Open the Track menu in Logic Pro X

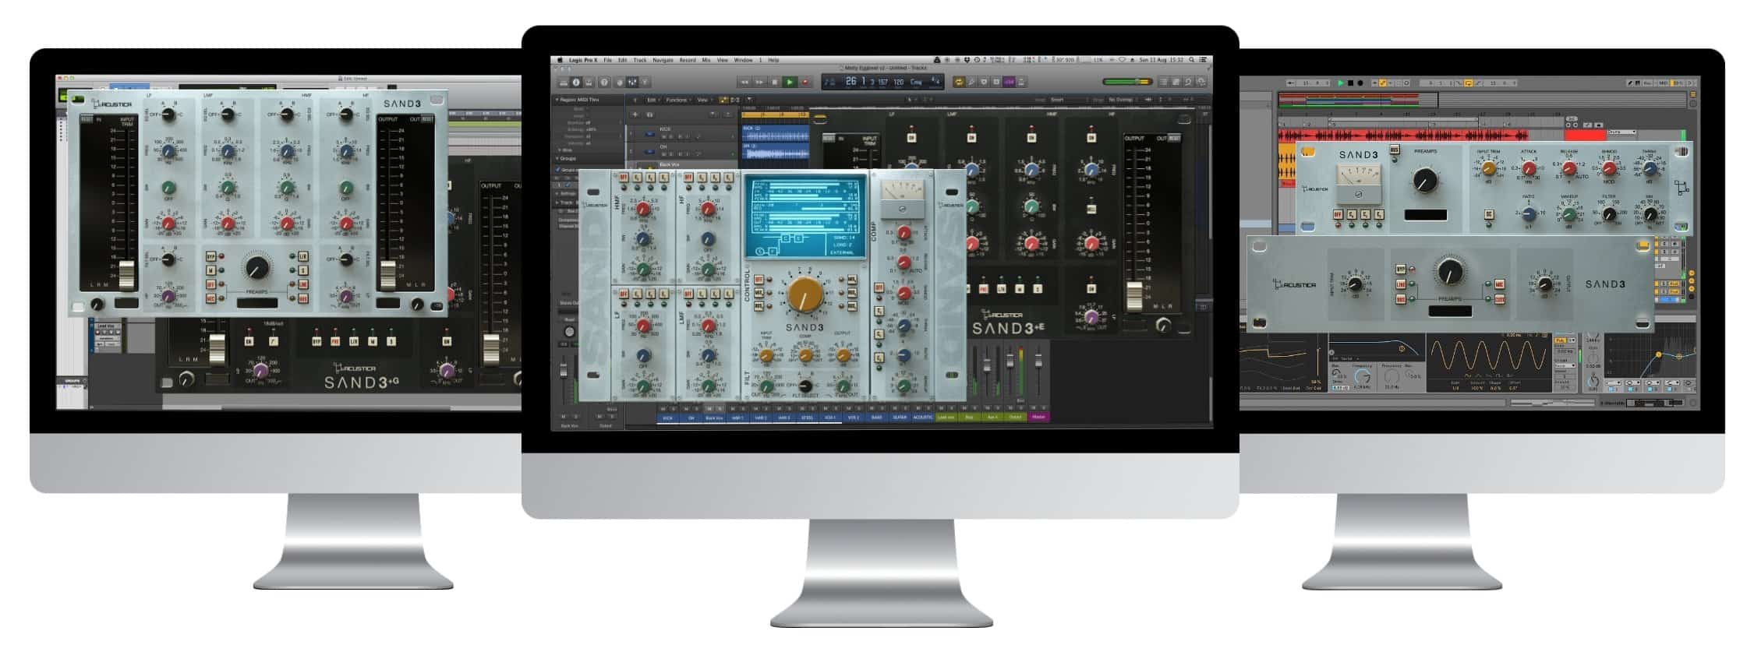(640, 60)
